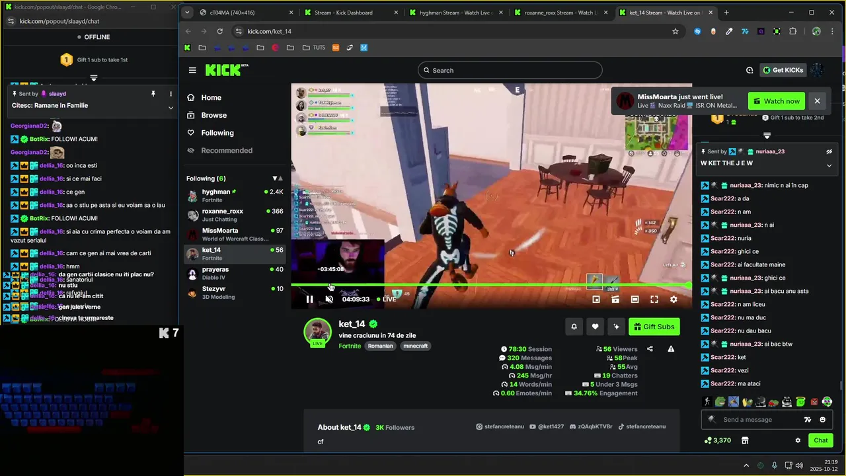Open the 7TV emote menu in chat

(x=807, y=420)
